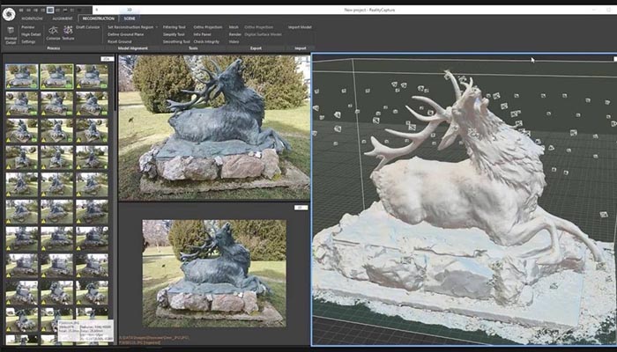Click view-type label atop image thumbnail list
Screen dimensions: 617x352
pyautogui.click(x=108, y=59)
